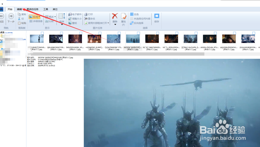The image size is (260, 147).
Task: Tick checkbox on the first thumbnail
Action: click(x=42, y=33)
